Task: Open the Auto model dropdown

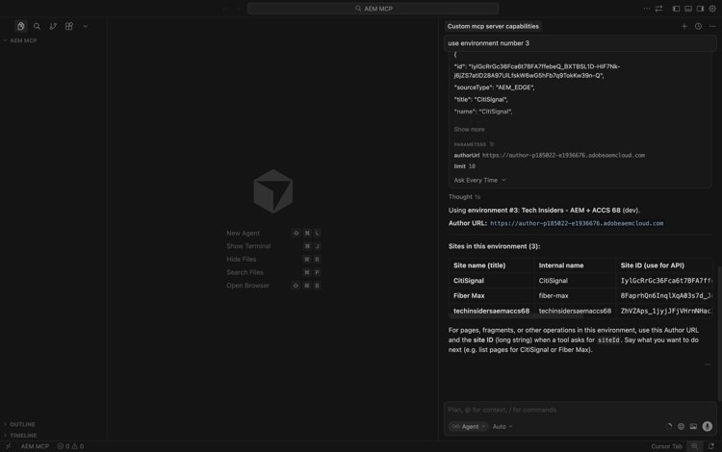Action: [503, 427]
